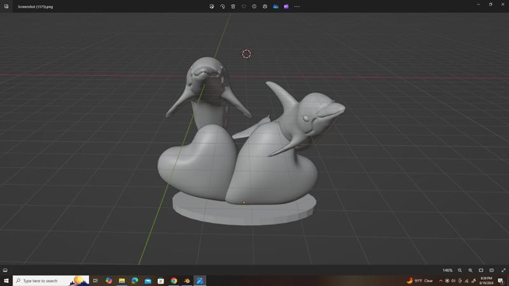This screenshot has height=286, width=509.
Task: Switch to Google Chrome on the taskbar
Action: click(x=174, y=281)
